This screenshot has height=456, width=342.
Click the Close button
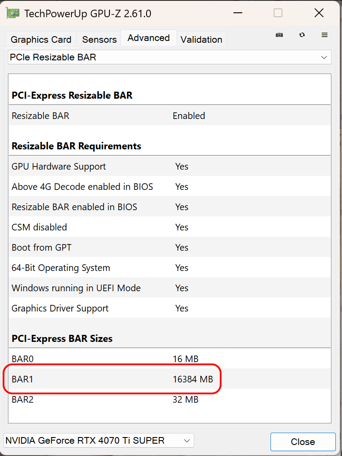303,442
